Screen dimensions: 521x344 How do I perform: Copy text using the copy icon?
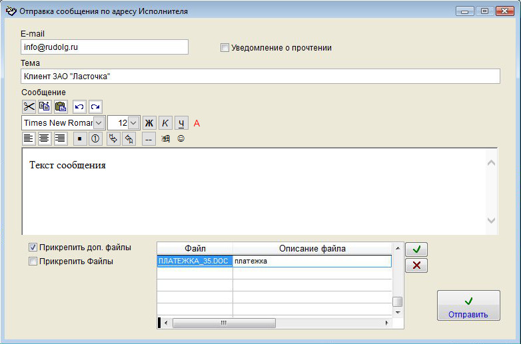coord(45,106)
